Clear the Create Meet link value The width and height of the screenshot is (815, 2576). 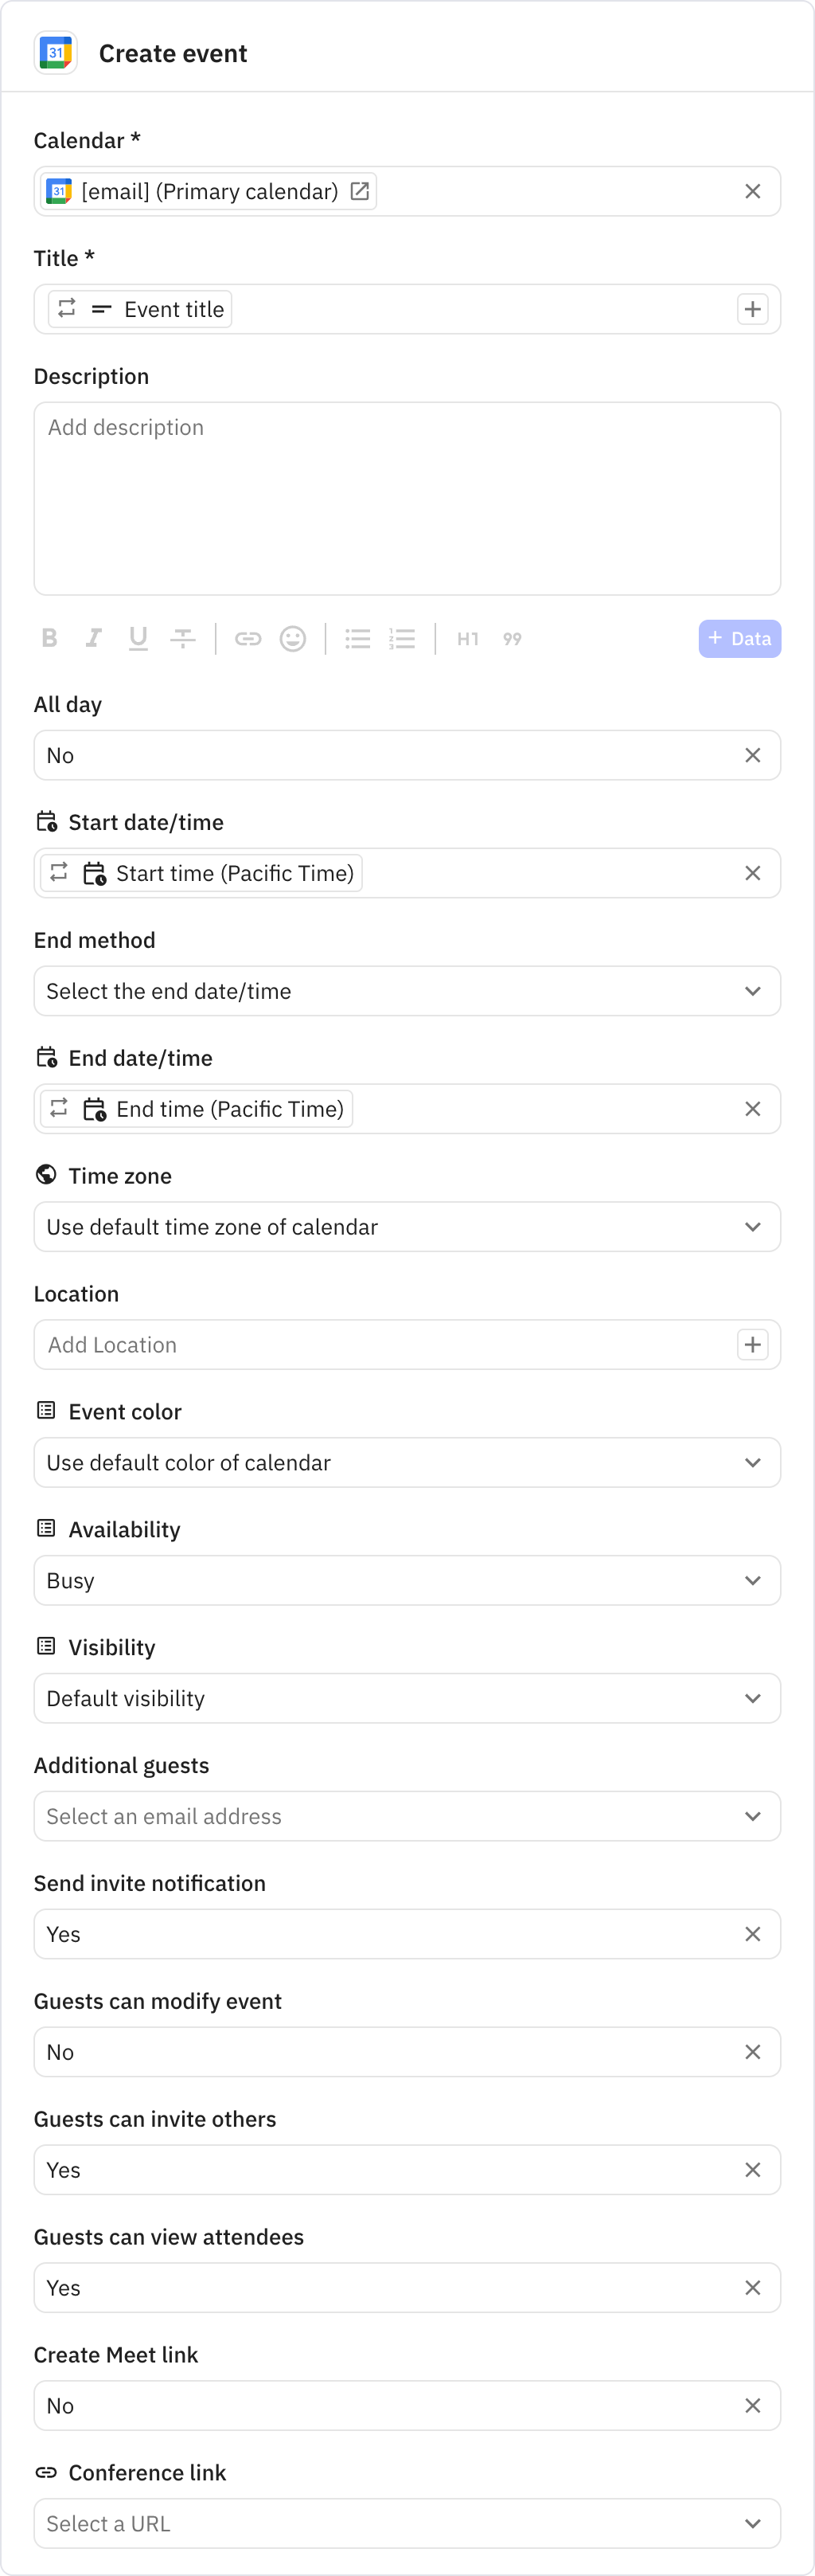pos(753,2405)
